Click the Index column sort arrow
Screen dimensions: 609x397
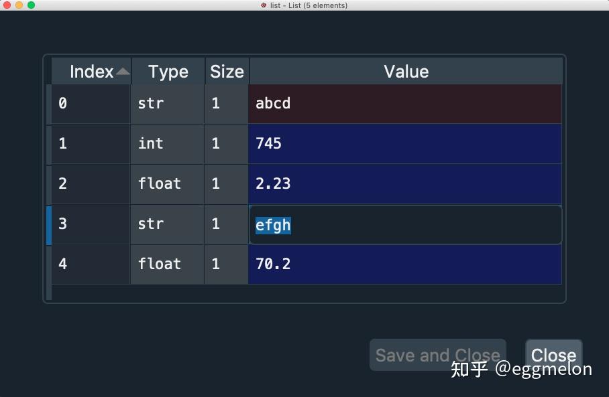tap(123, 72)
